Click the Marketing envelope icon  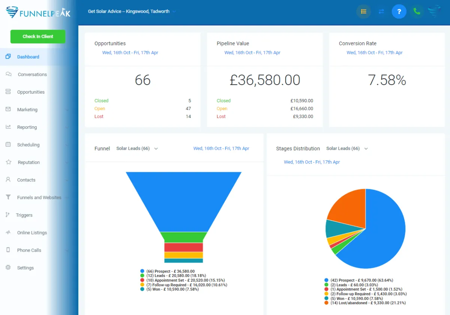point(8,109)
